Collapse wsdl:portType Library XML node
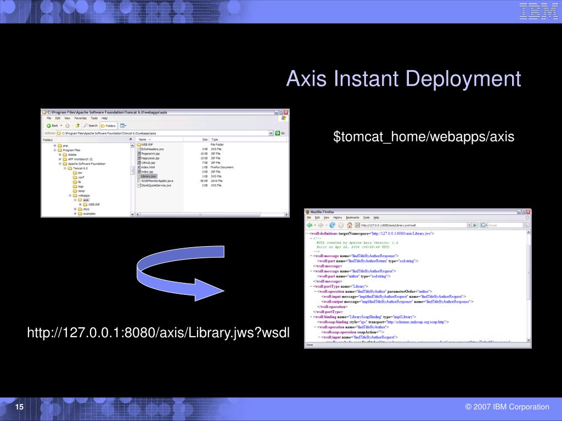This screenshot has width=562, height=421. coord(311,286)
